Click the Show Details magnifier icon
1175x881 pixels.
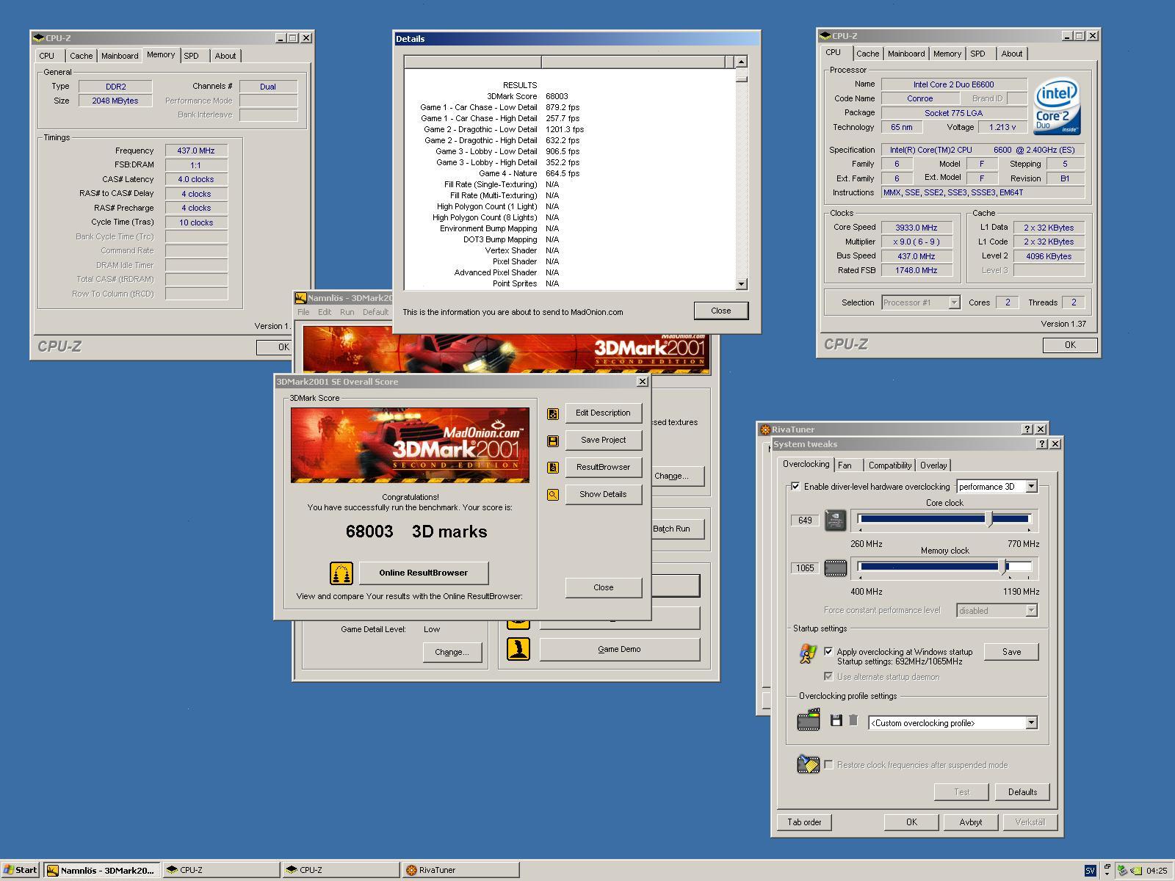coord(553,495)
